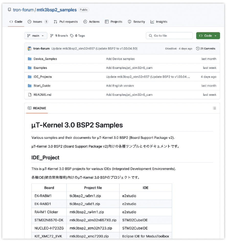
Task: Click the Examples folder icon
Action: (30, 68)
